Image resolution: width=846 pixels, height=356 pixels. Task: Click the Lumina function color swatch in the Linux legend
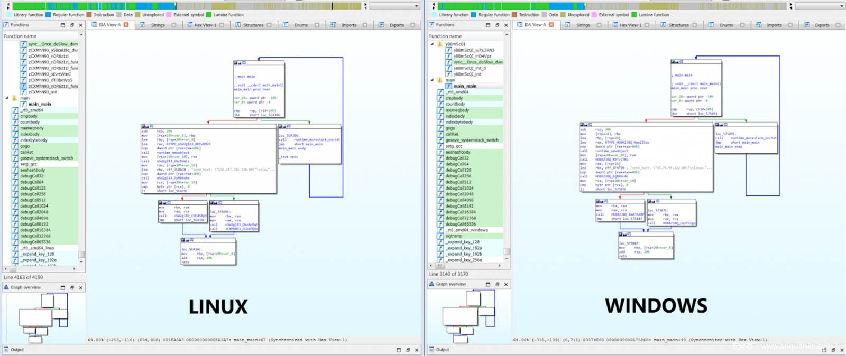pyautogui.click(x=209, y=15)
